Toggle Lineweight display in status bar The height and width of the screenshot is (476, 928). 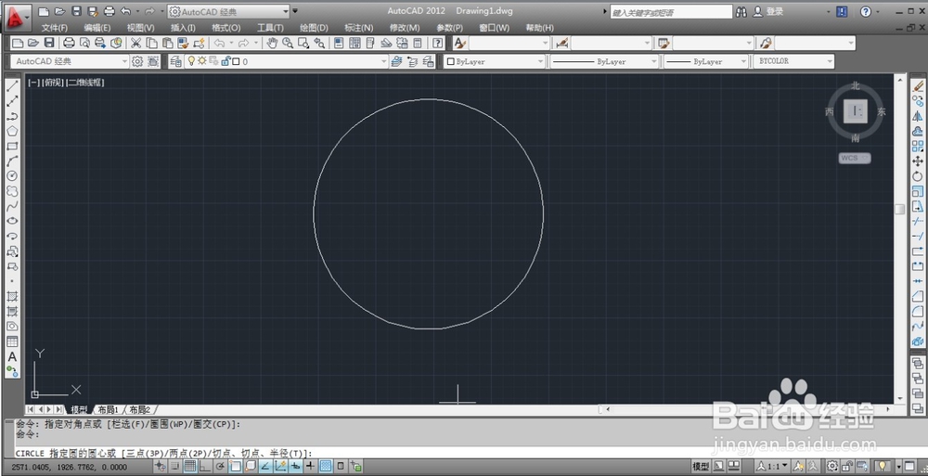pyautogui.click(x=310, y=467)
